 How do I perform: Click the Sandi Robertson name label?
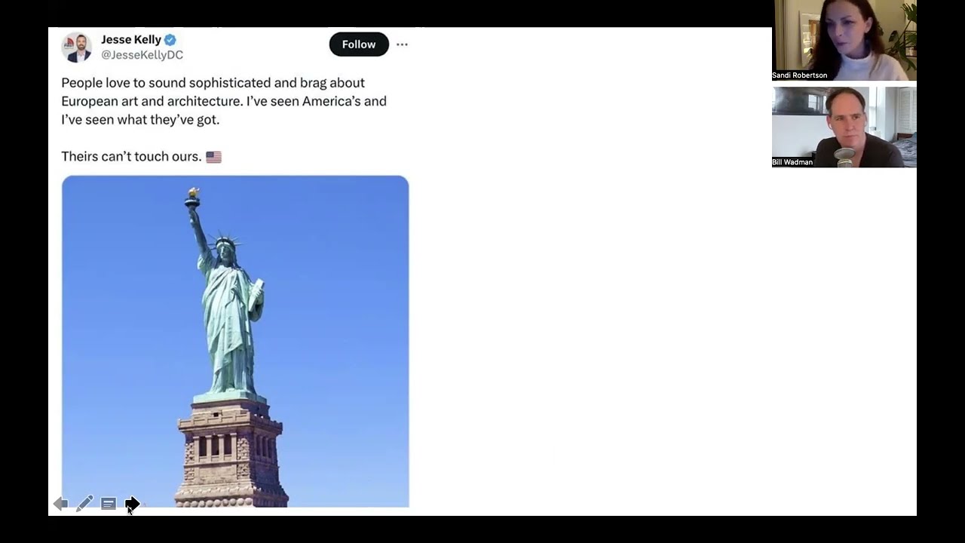tap(800, 75)
